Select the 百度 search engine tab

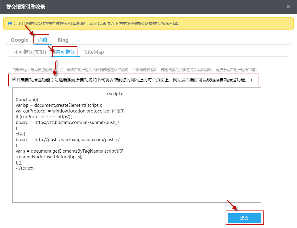click(43, 40)
